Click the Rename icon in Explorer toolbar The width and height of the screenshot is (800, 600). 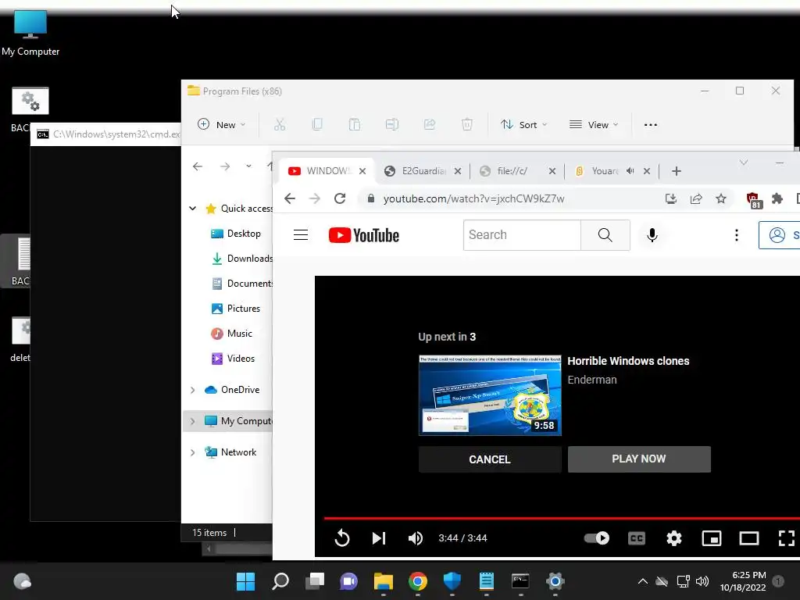click(x=392, y=124)
